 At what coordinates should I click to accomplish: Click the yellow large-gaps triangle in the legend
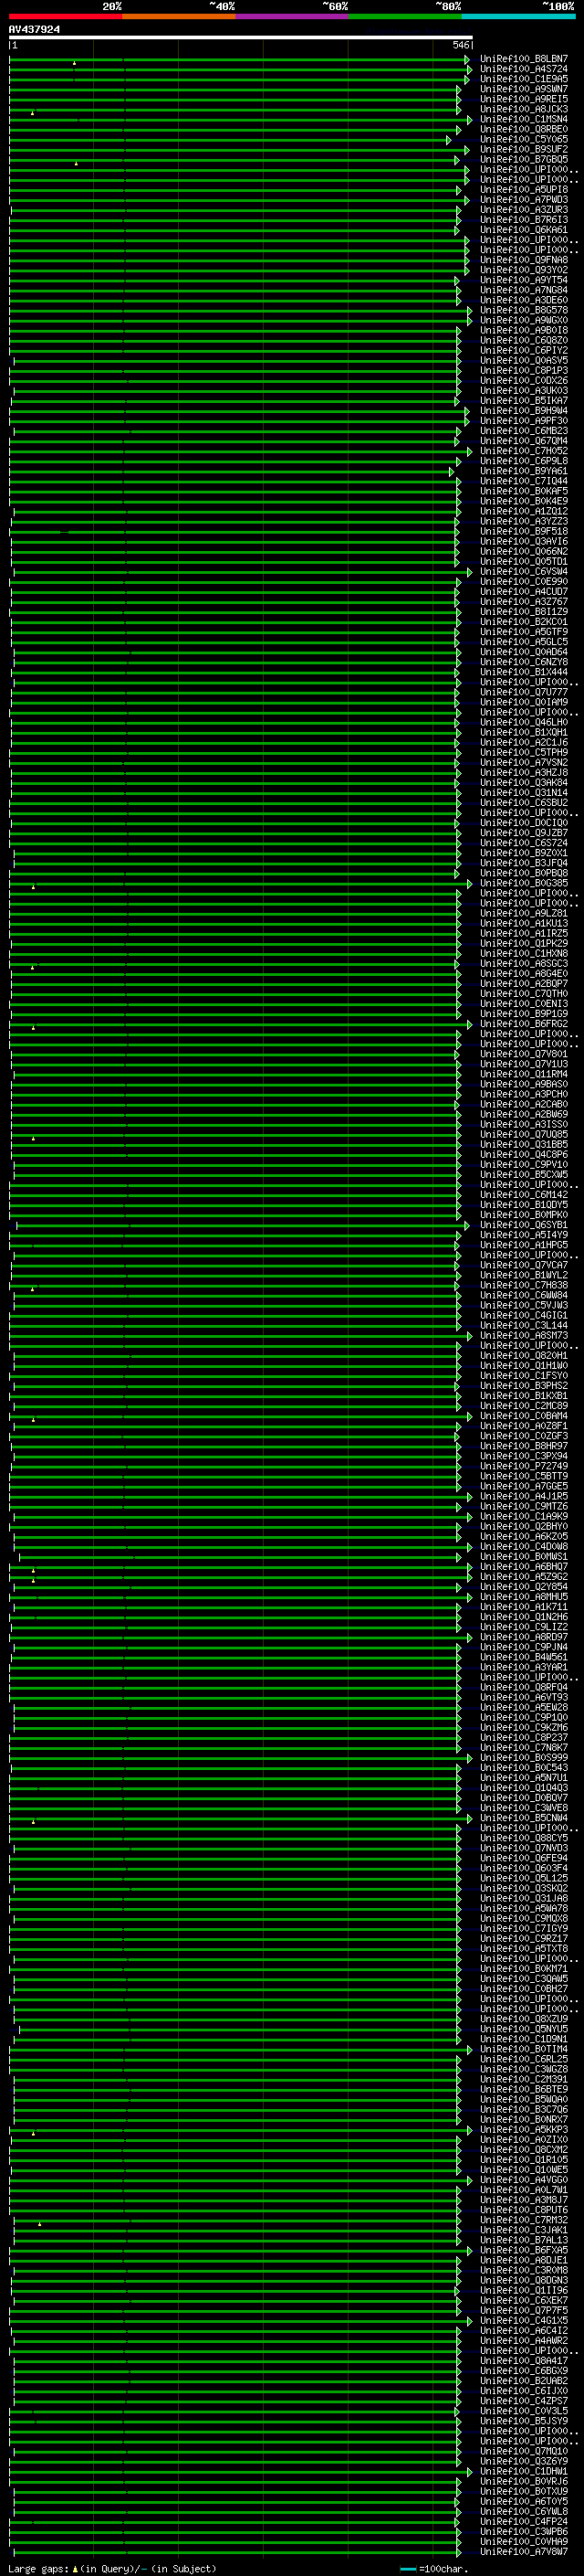point(75,2569)
